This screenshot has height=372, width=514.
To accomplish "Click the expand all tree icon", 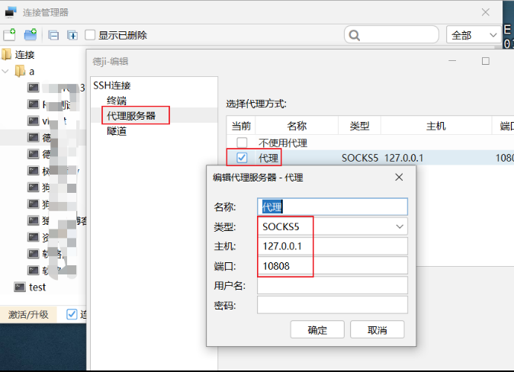I will pos(72,35).
